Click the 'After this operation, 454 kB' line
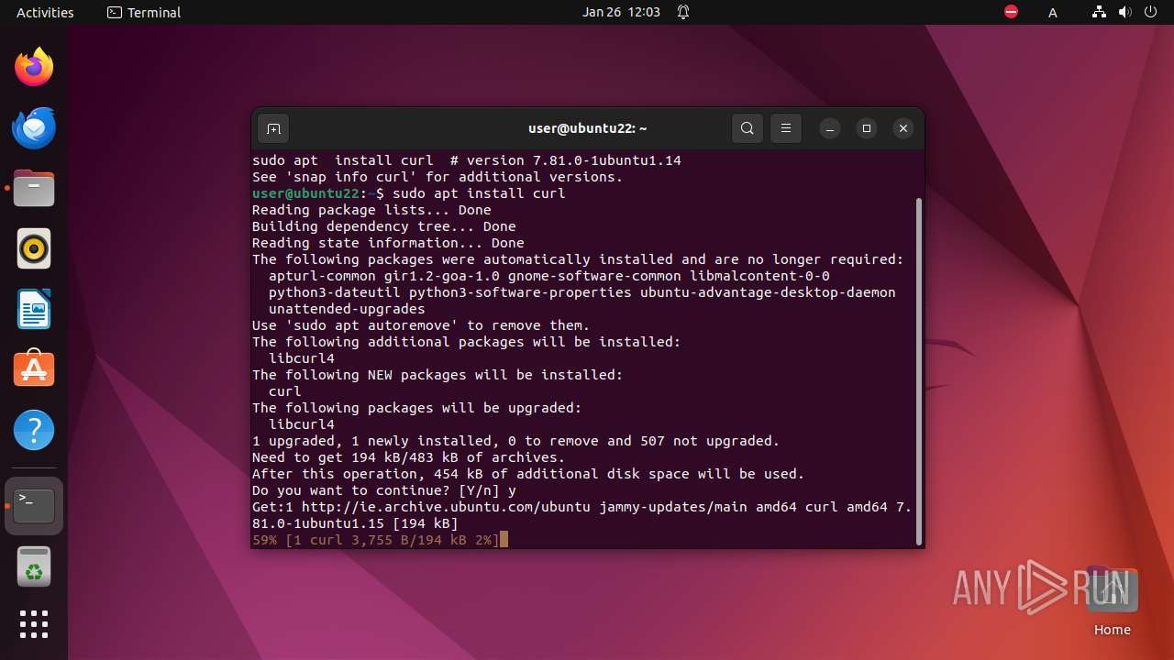This screenshot has height=660, width=1174. coord(528,474)
